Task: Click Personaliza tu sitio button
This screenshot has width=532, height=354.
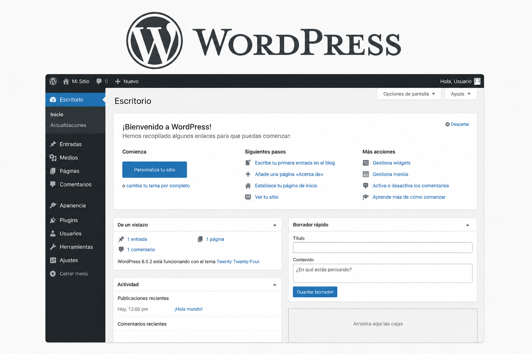Action: [x=154, y=170]
